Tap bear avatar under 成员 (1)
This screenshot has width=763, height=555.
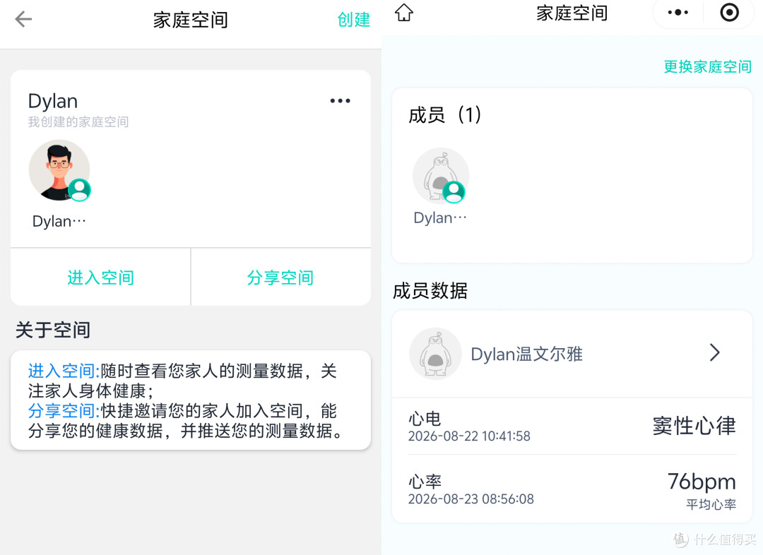click(441, 176)
